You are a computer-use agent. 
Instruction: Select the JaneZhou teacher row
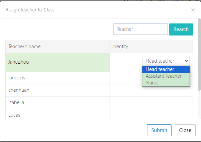tap(57, 62)
